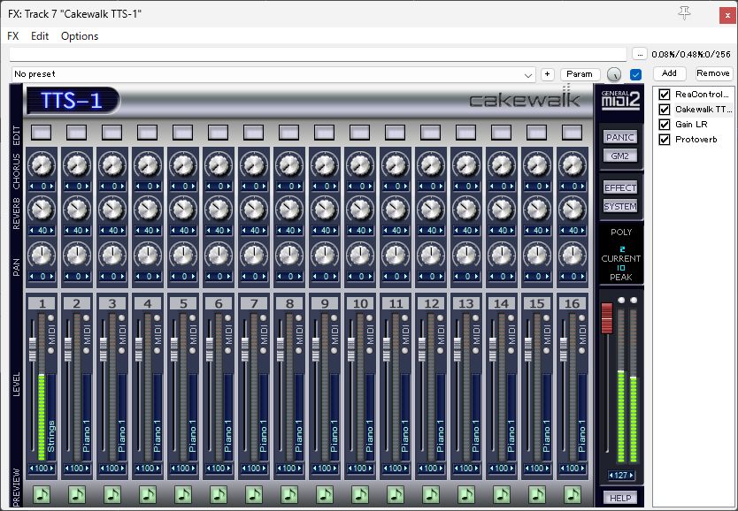Click the pan knob on channel 15
Screen dimensions: 738x511
(x=537, y=255)
